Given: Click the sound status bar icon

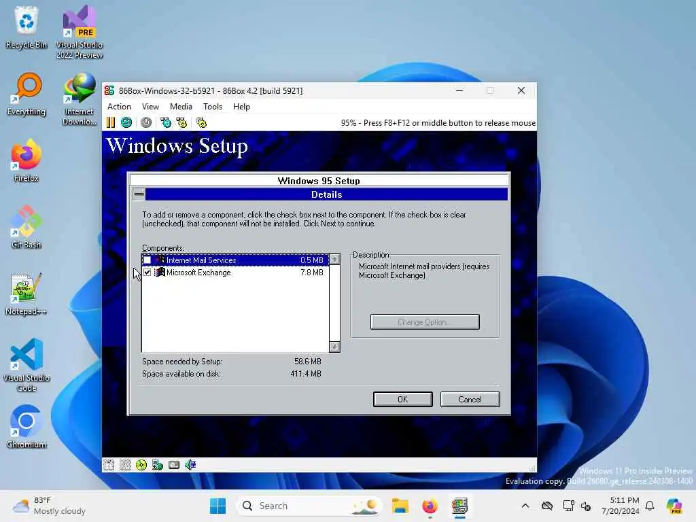Looking at the screenshot, I should (x=190, y=465).
